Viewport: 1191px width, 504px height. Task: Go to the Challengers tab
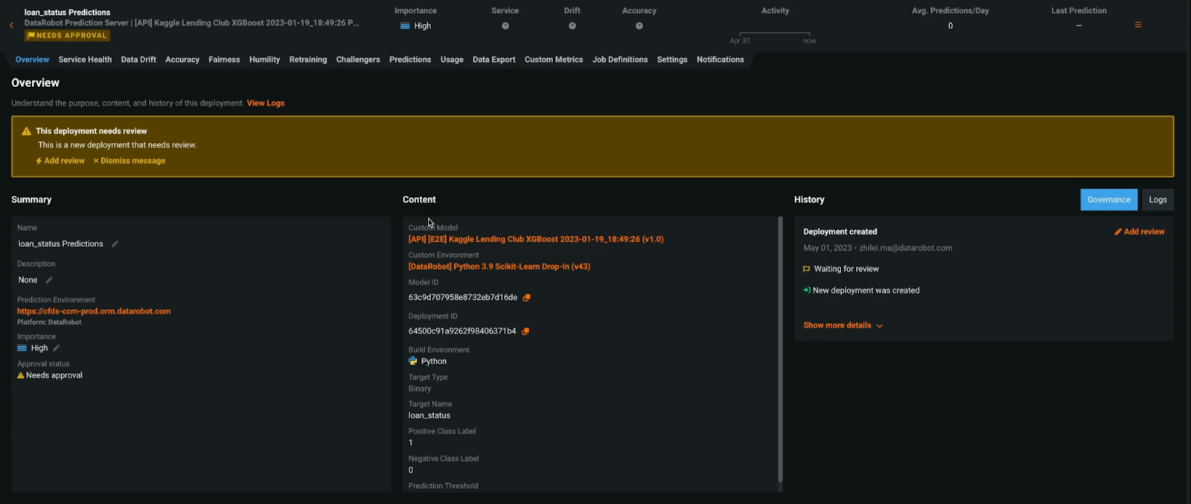click(x=357, y=60)
